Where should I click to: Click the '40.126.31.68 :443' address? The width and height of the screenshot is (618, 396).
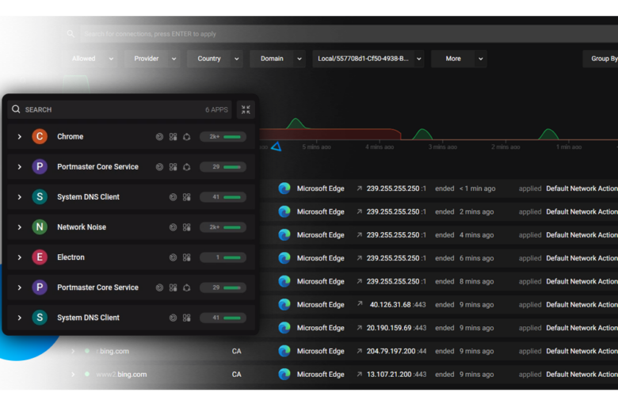pos(398,305)
